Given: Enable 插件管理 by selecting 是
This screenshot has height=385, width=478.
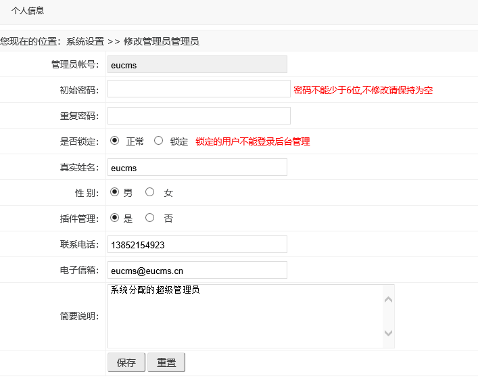Looking at the screenshot, I should (115, 218).
